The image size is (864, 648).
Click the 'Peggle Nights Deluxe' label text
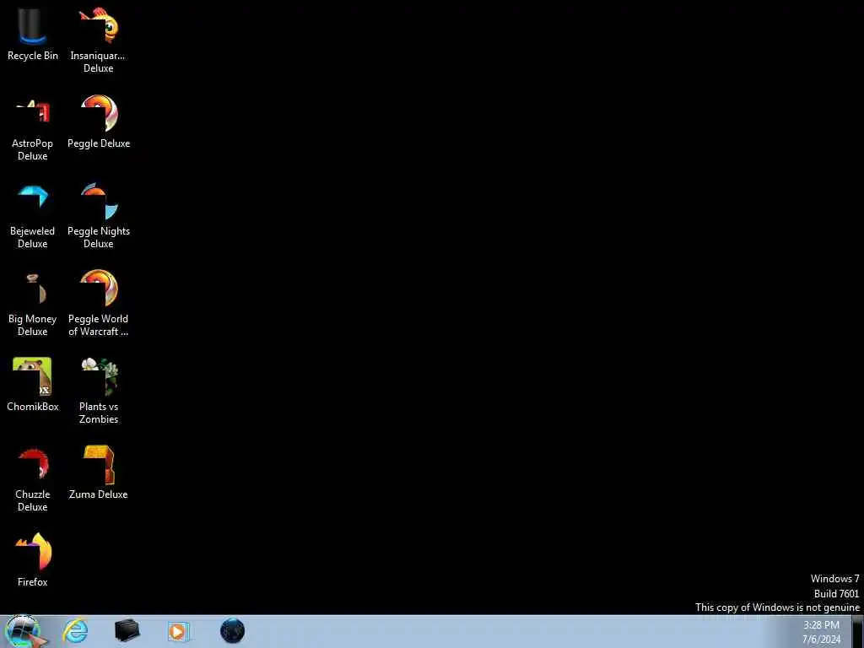click(99, 237)
